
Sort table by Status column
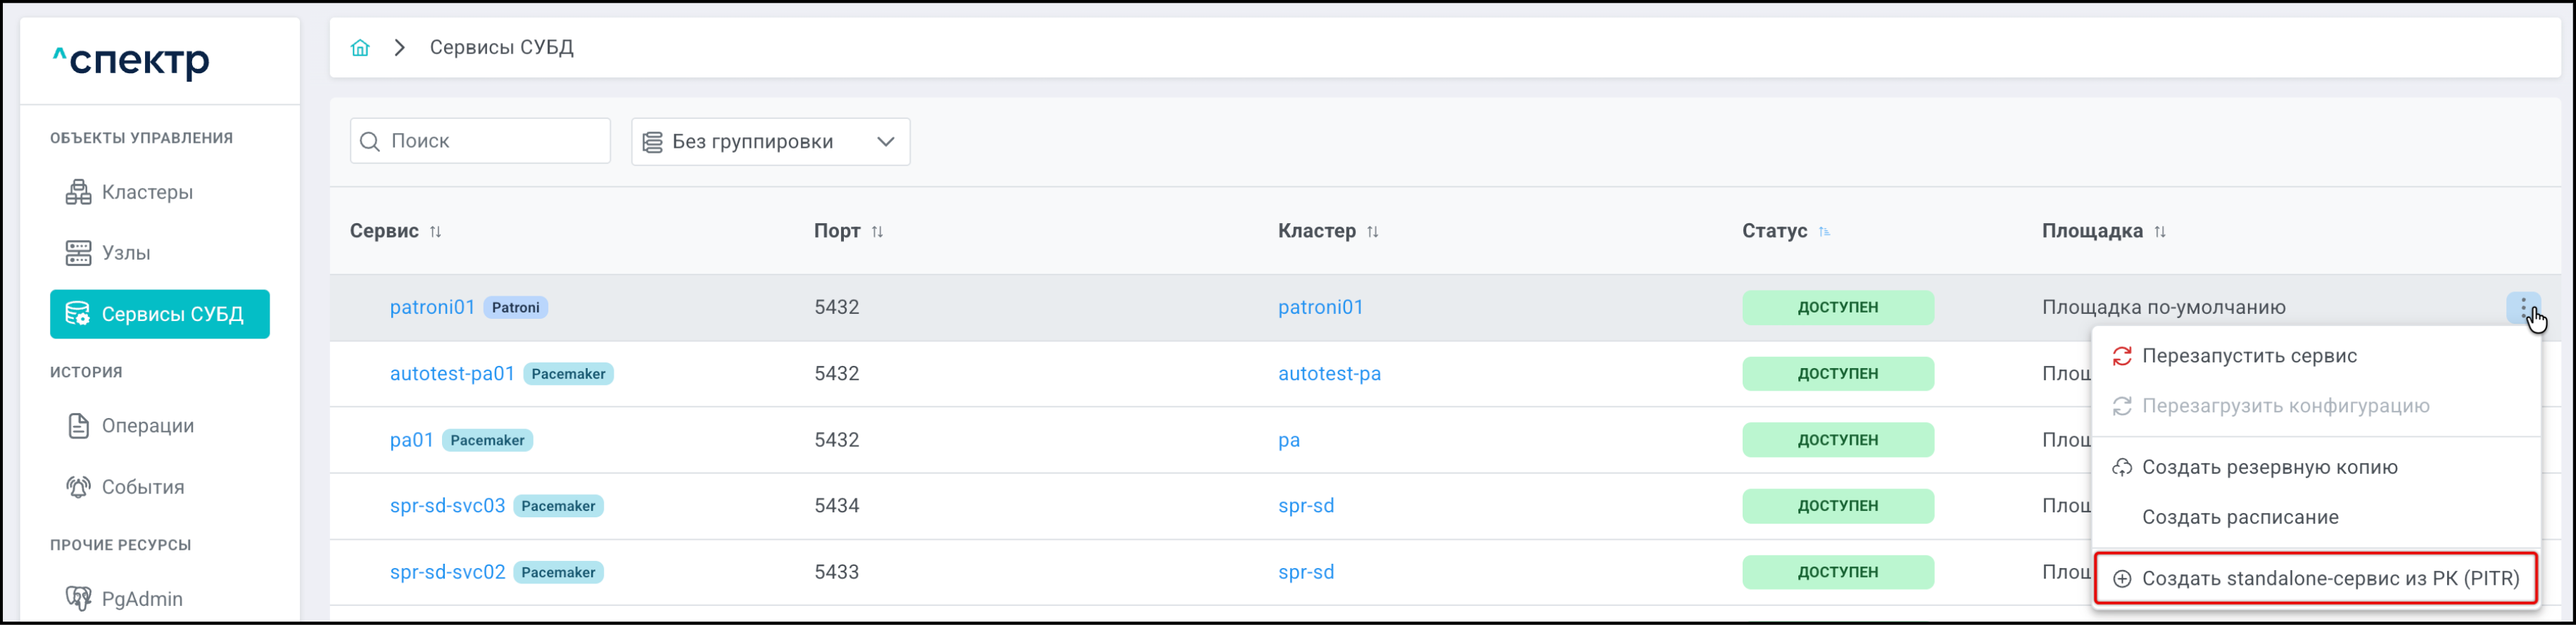(x=1824, y=232)
